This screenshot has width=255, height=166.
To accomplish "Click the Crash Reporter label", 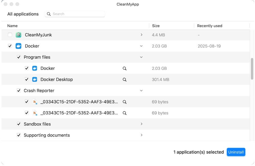I will [x=39, y=91].
